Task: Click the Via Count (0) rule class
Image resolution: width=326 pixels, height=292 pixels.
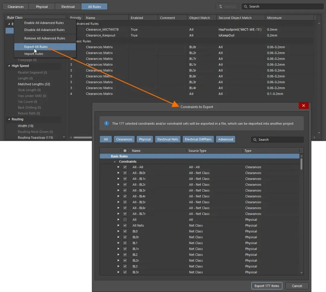Action: click(x=27, y=102)
